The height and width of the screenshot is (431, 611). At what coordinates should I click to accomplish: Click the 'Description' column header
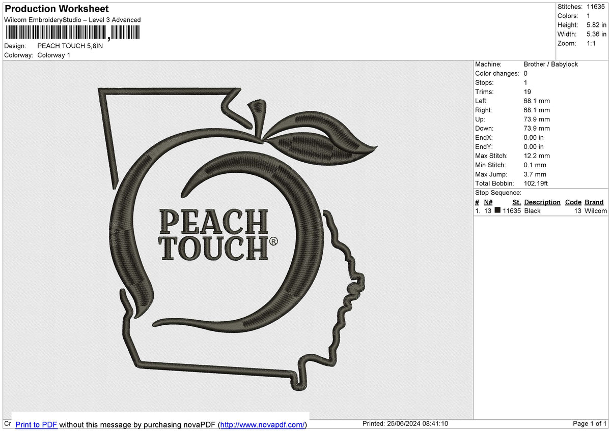[542, 202]
